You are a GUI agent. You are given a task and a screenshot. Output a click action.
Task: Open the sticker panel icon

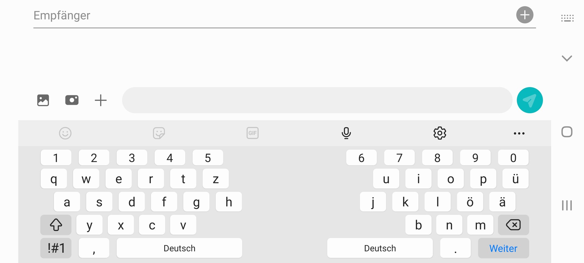coord(159,133)
